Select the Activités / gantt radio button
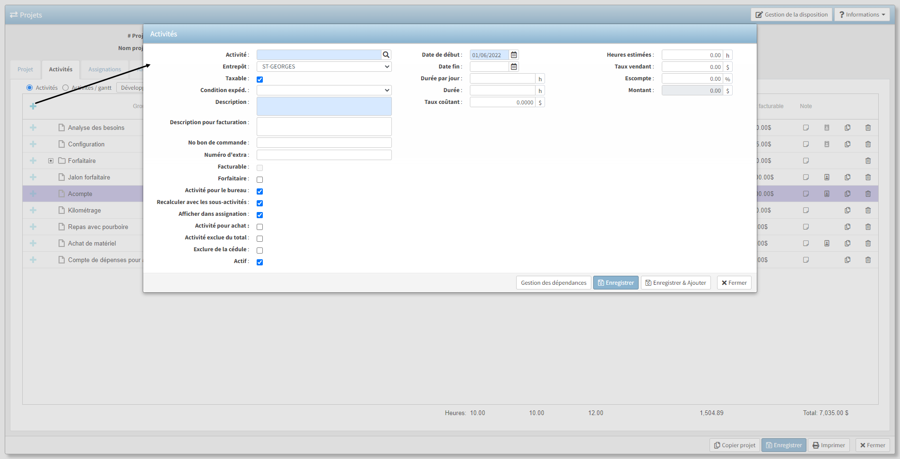This screenshot has height=459, width=900. tap(66, 88)
